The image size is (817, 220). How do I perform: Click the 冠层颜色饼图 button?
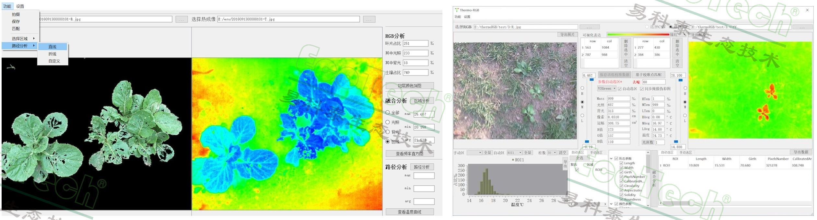point(409,86)
